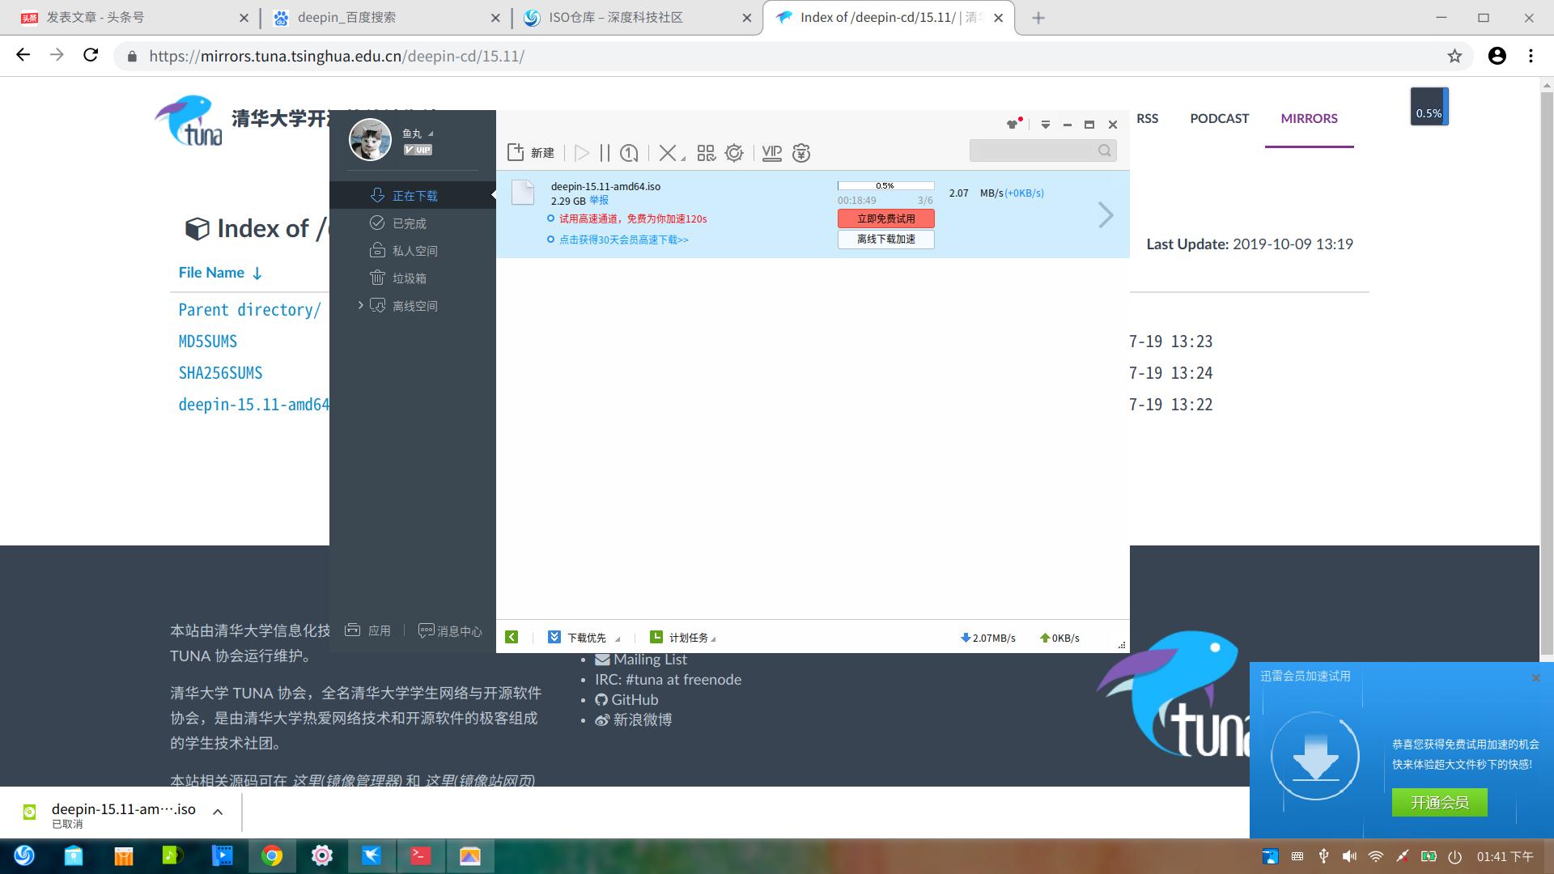This screenshot has width=1554, height=874.
Task: Open the QR code download scanner
Action: pyautogui.click(x=705, y=152)
